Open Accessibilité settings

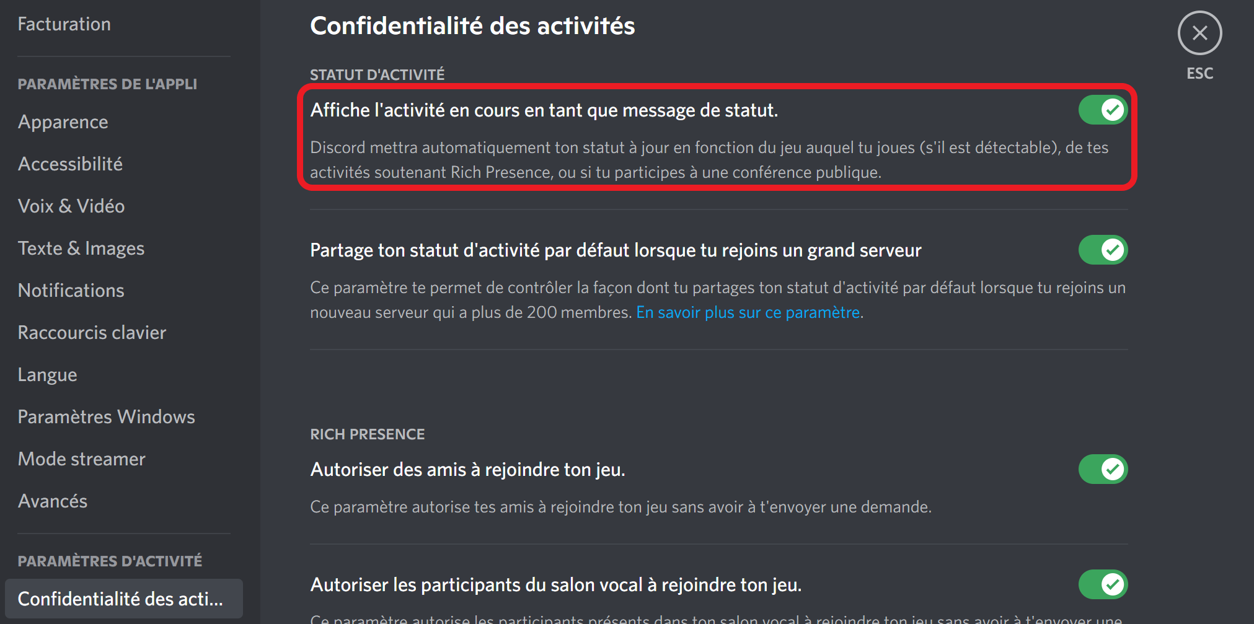[x=71, y=164]
